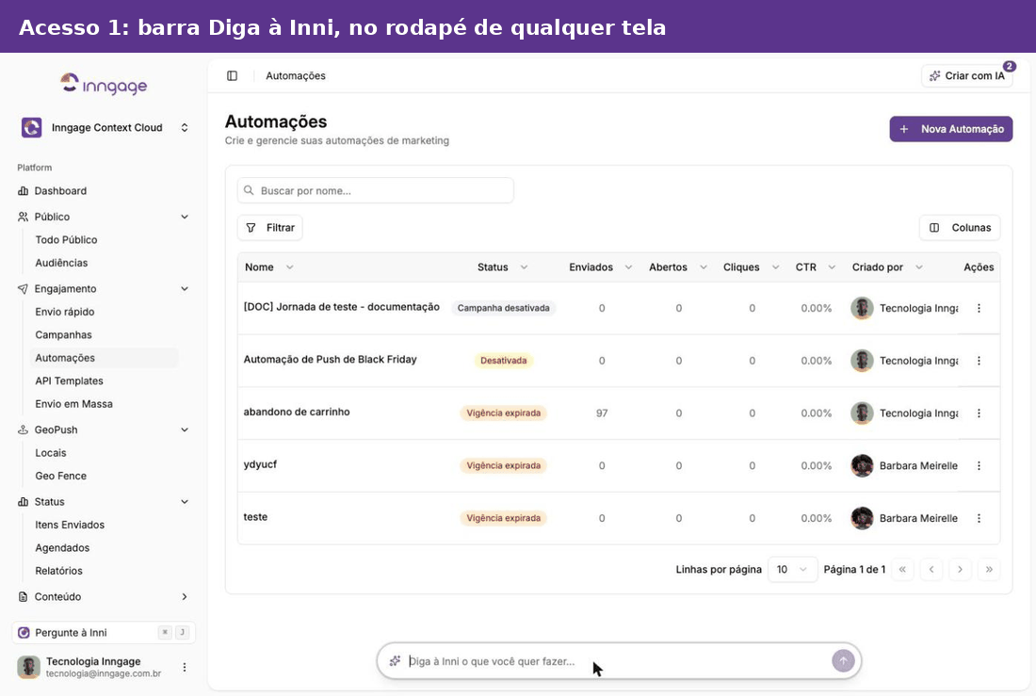The image size is (1036, 696).
Task: Toggle the sidebar panel icon
Action: [232, 76]
